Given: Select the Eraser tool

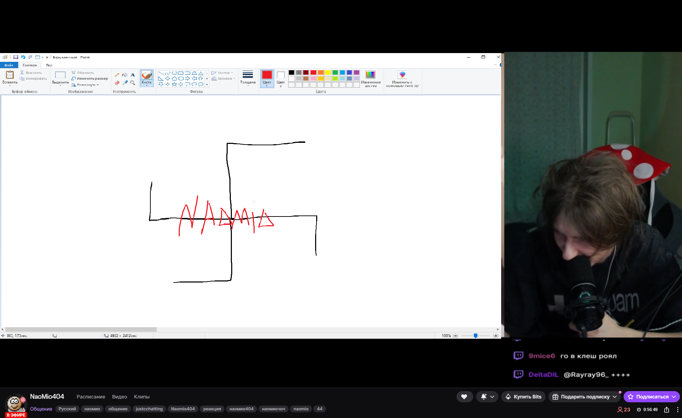Looking at the screenshot, I should (117, 83).
